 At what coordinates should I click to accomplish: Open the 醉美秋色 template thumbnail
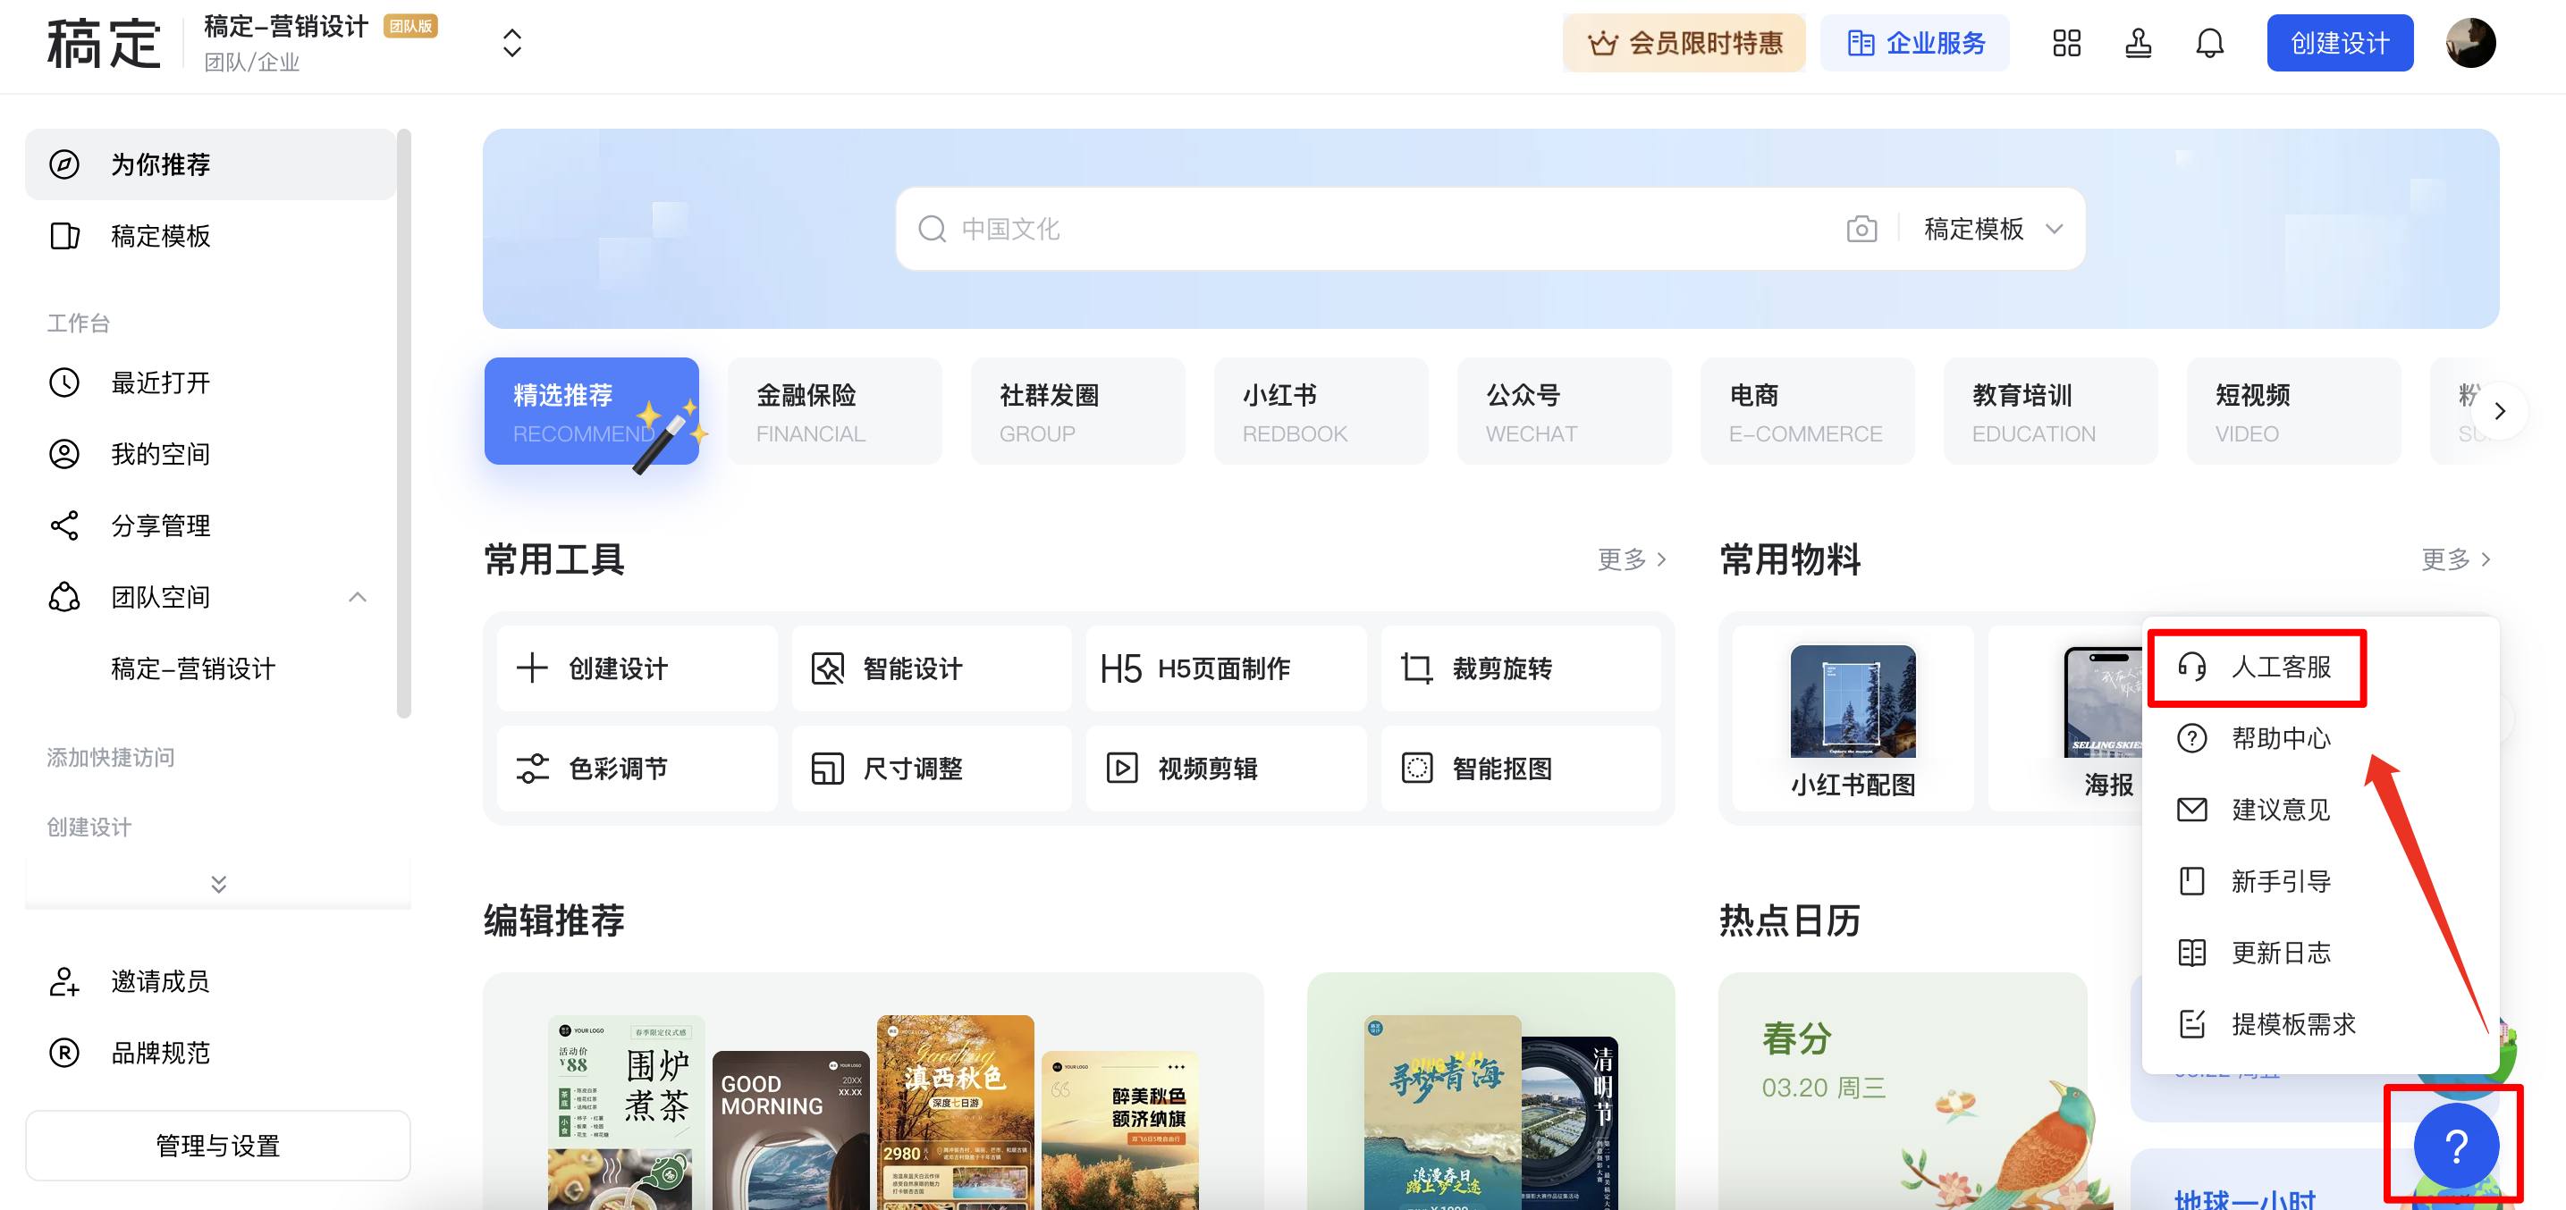(1118, 1130)
